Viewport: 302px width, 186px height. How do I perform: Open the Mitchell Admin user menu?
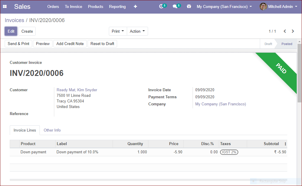pos(278,6)
